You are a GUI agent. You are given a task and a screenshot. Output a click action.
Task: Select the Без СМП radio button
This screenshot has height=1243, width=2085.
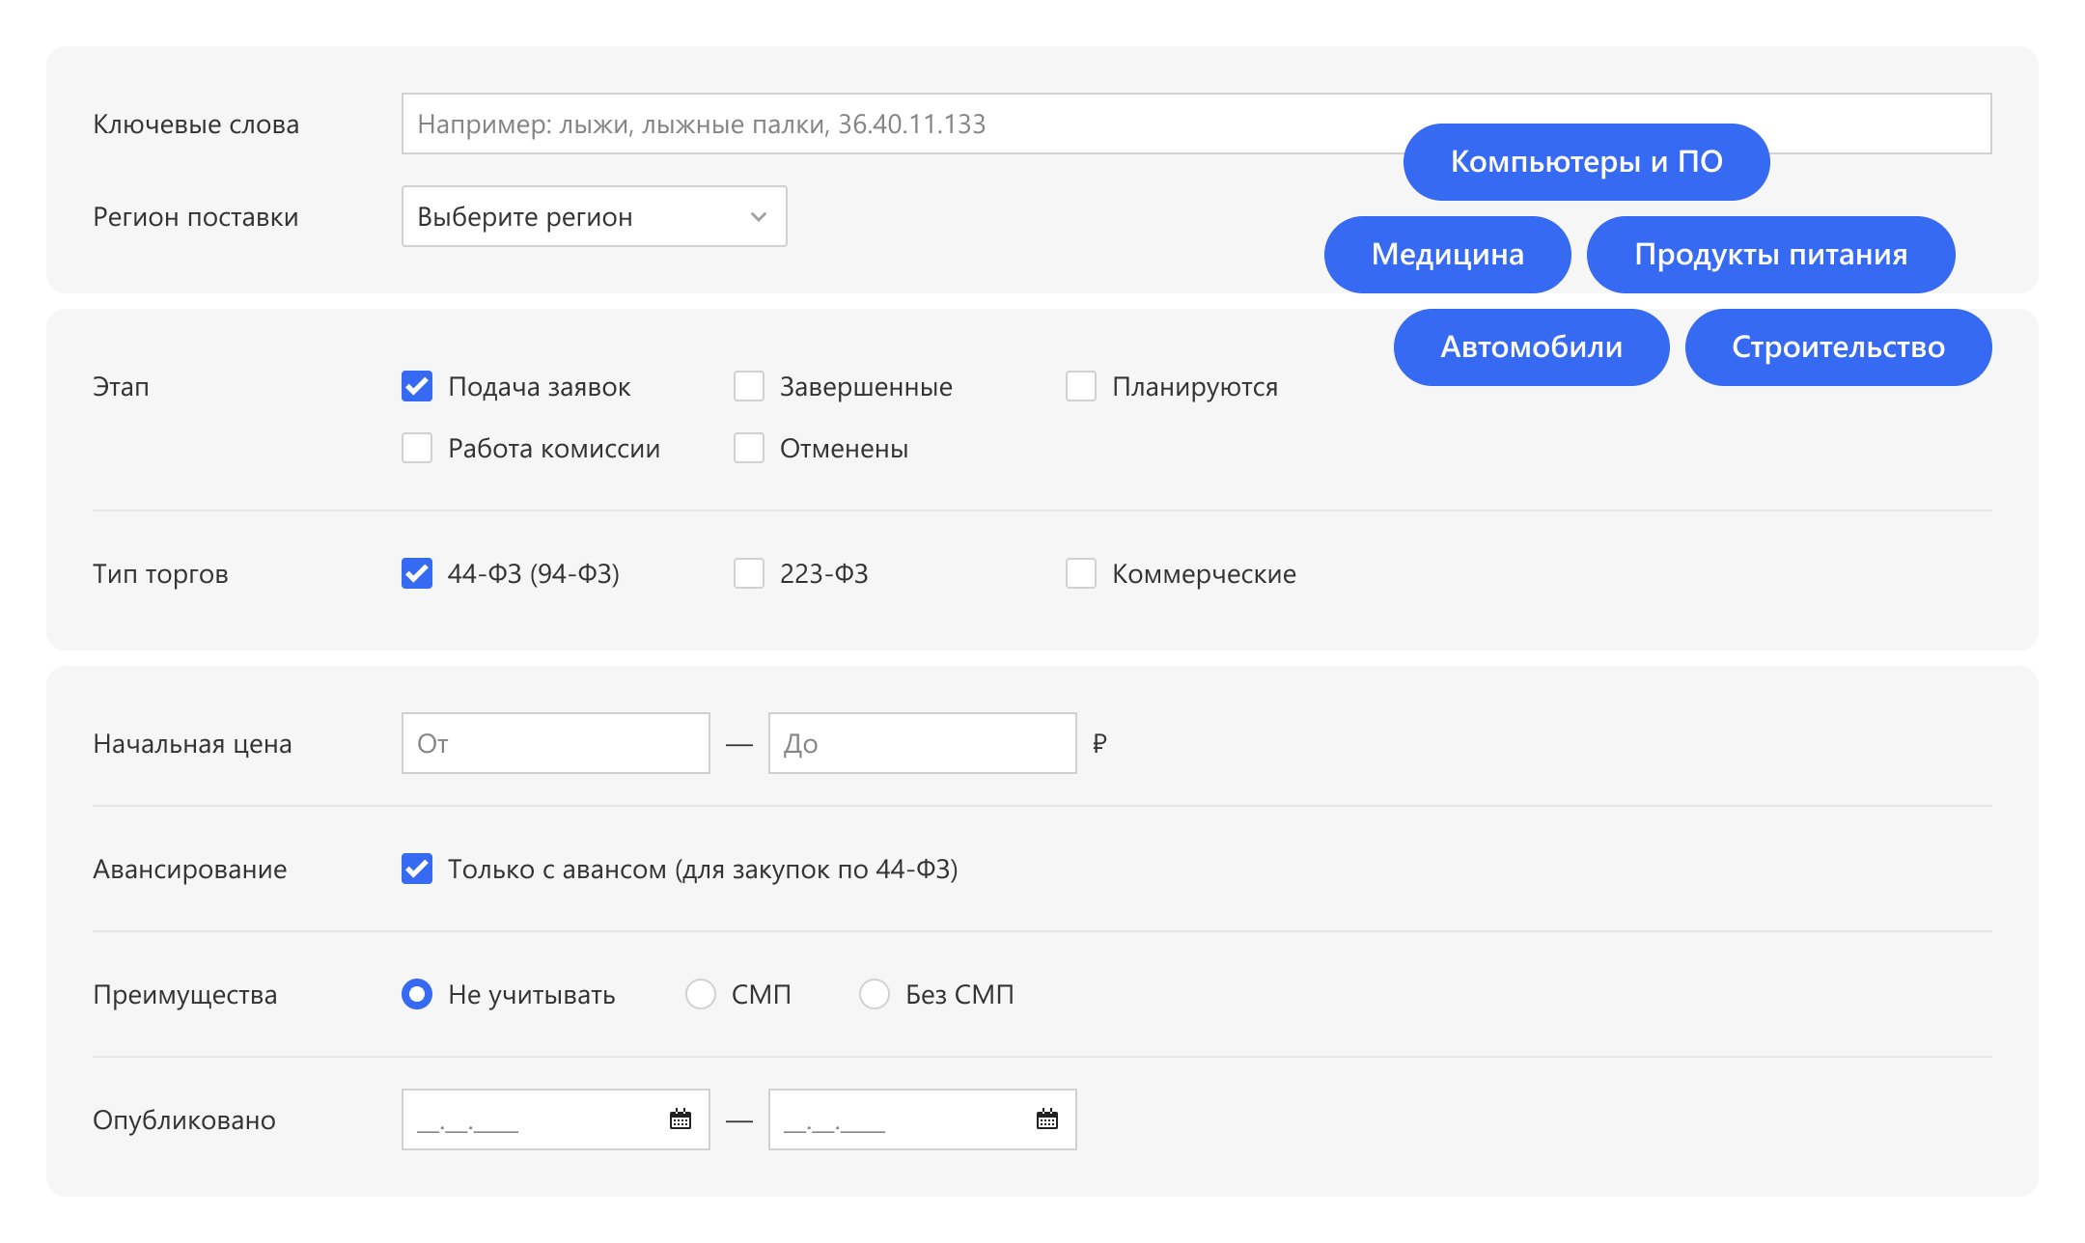[x=875, y=995]
